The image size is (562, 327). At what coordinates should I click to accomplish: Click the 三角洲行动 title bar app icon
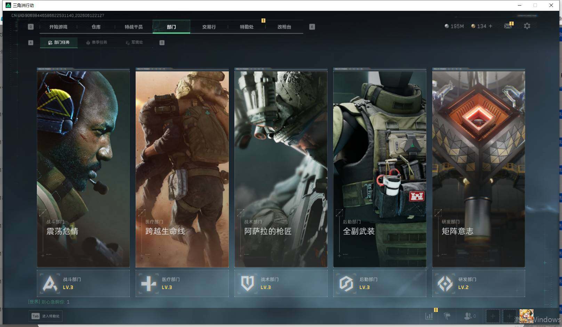[8, 5]
